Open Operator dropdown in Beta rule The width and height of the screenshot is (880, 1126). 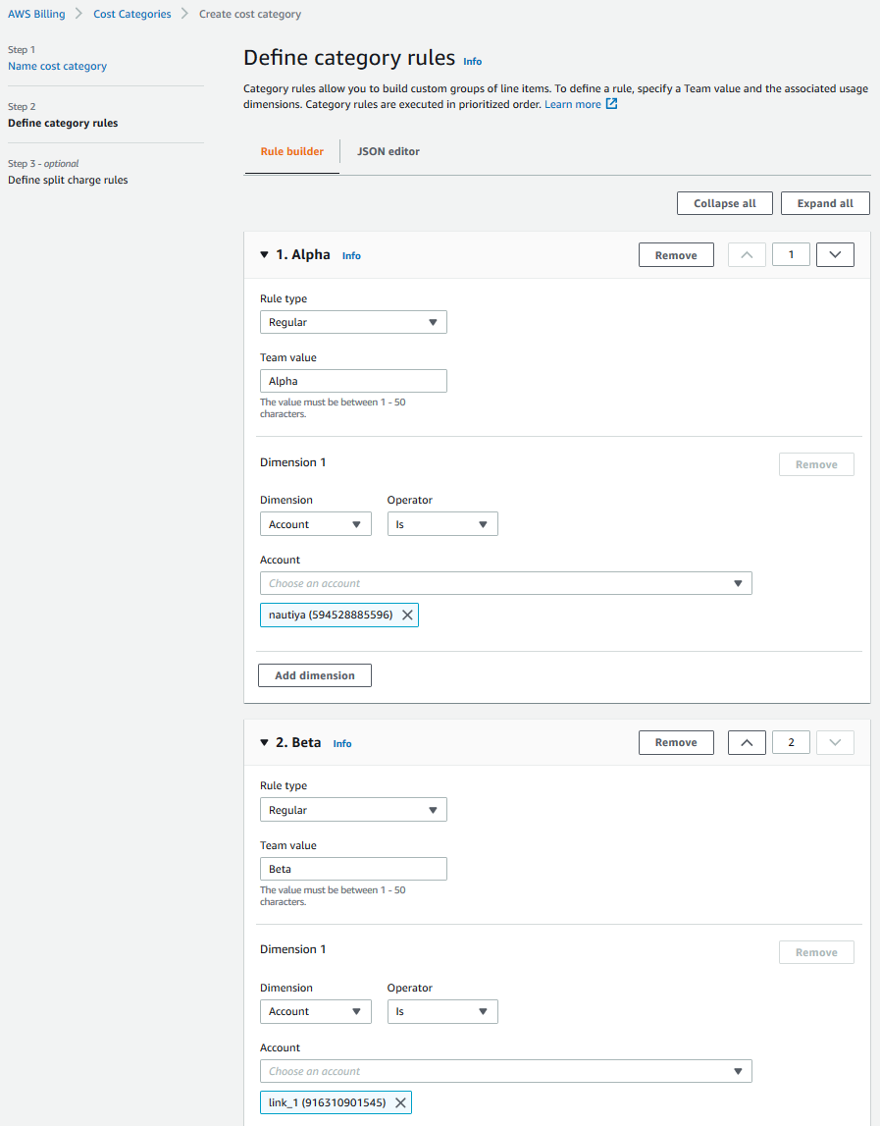click(441, 1011)
